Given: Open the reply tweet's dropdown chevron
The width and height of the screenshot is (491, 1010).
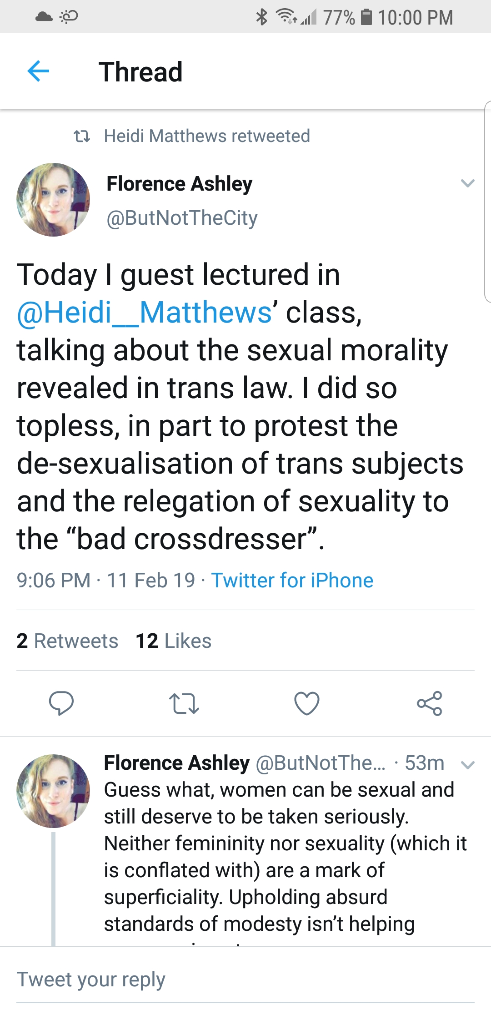Looking at the screenshot, I should click(x=467, y=765).
